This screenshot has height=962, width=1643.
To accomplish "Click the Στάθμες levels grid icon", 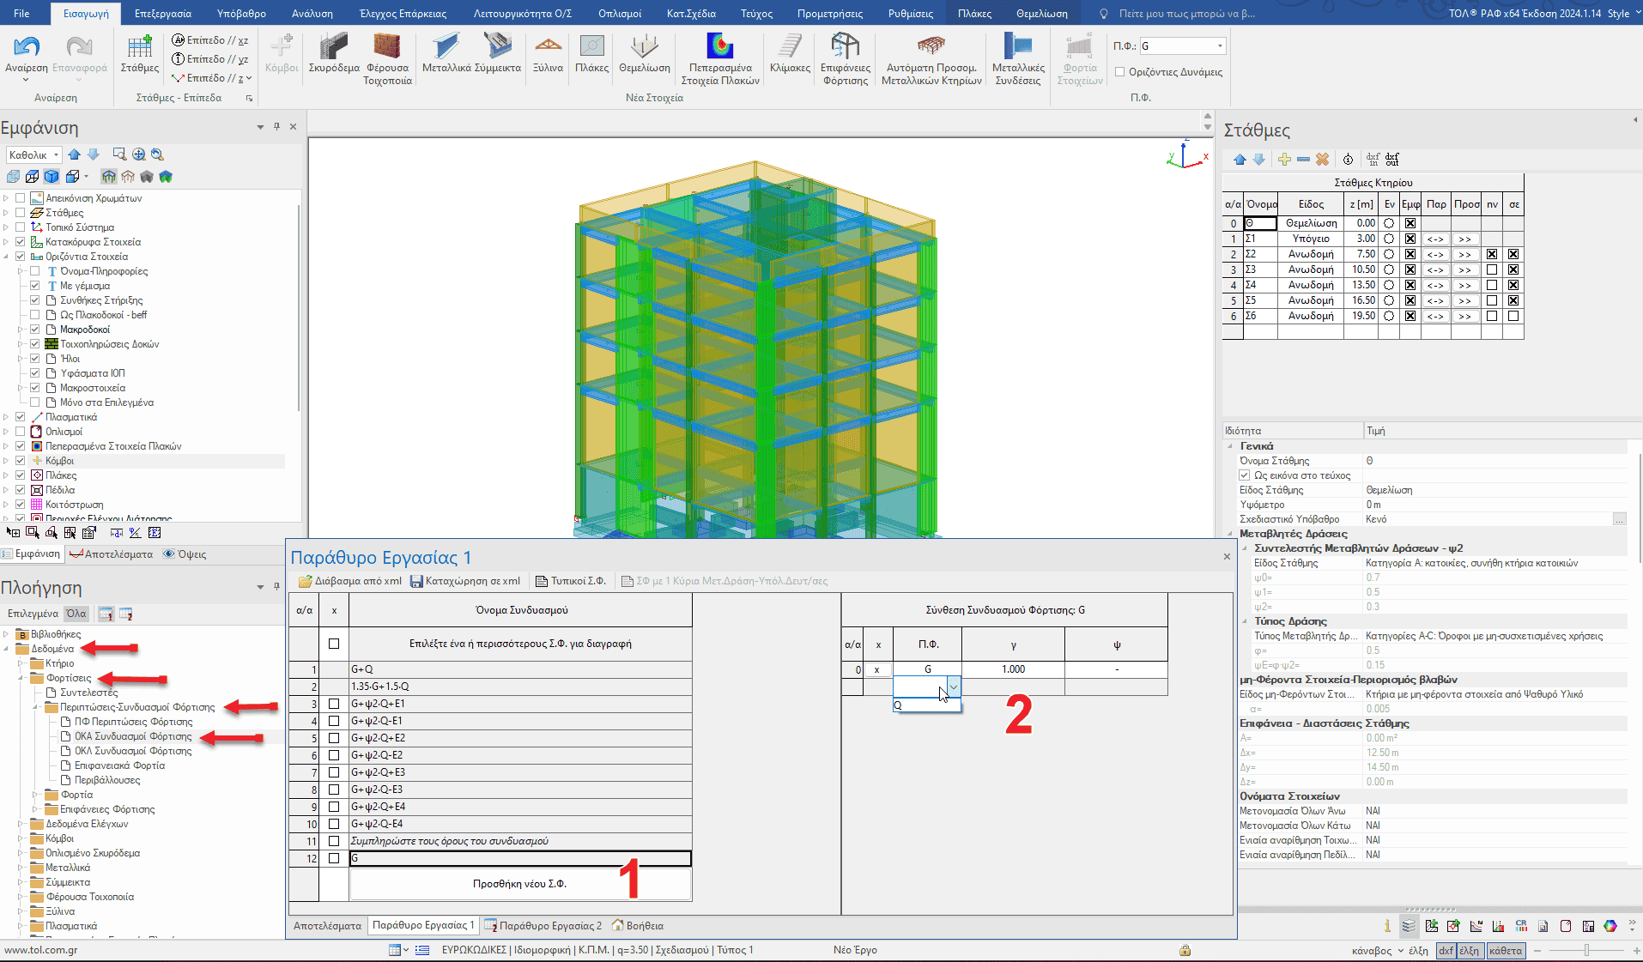I will (139, 48).
